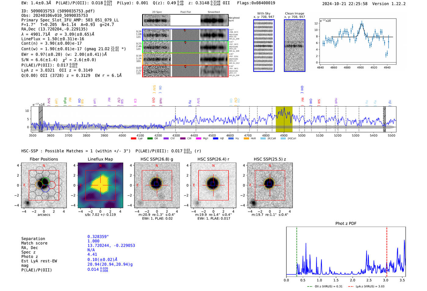Click the 2D Spec column header

pos(157,12)
